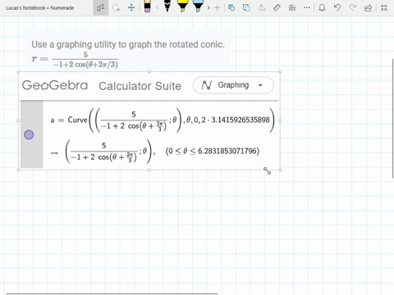The height and width of the screenshot is (295, 394).
Task: Click the math assistant icon
Action: (x=292, y=7)
